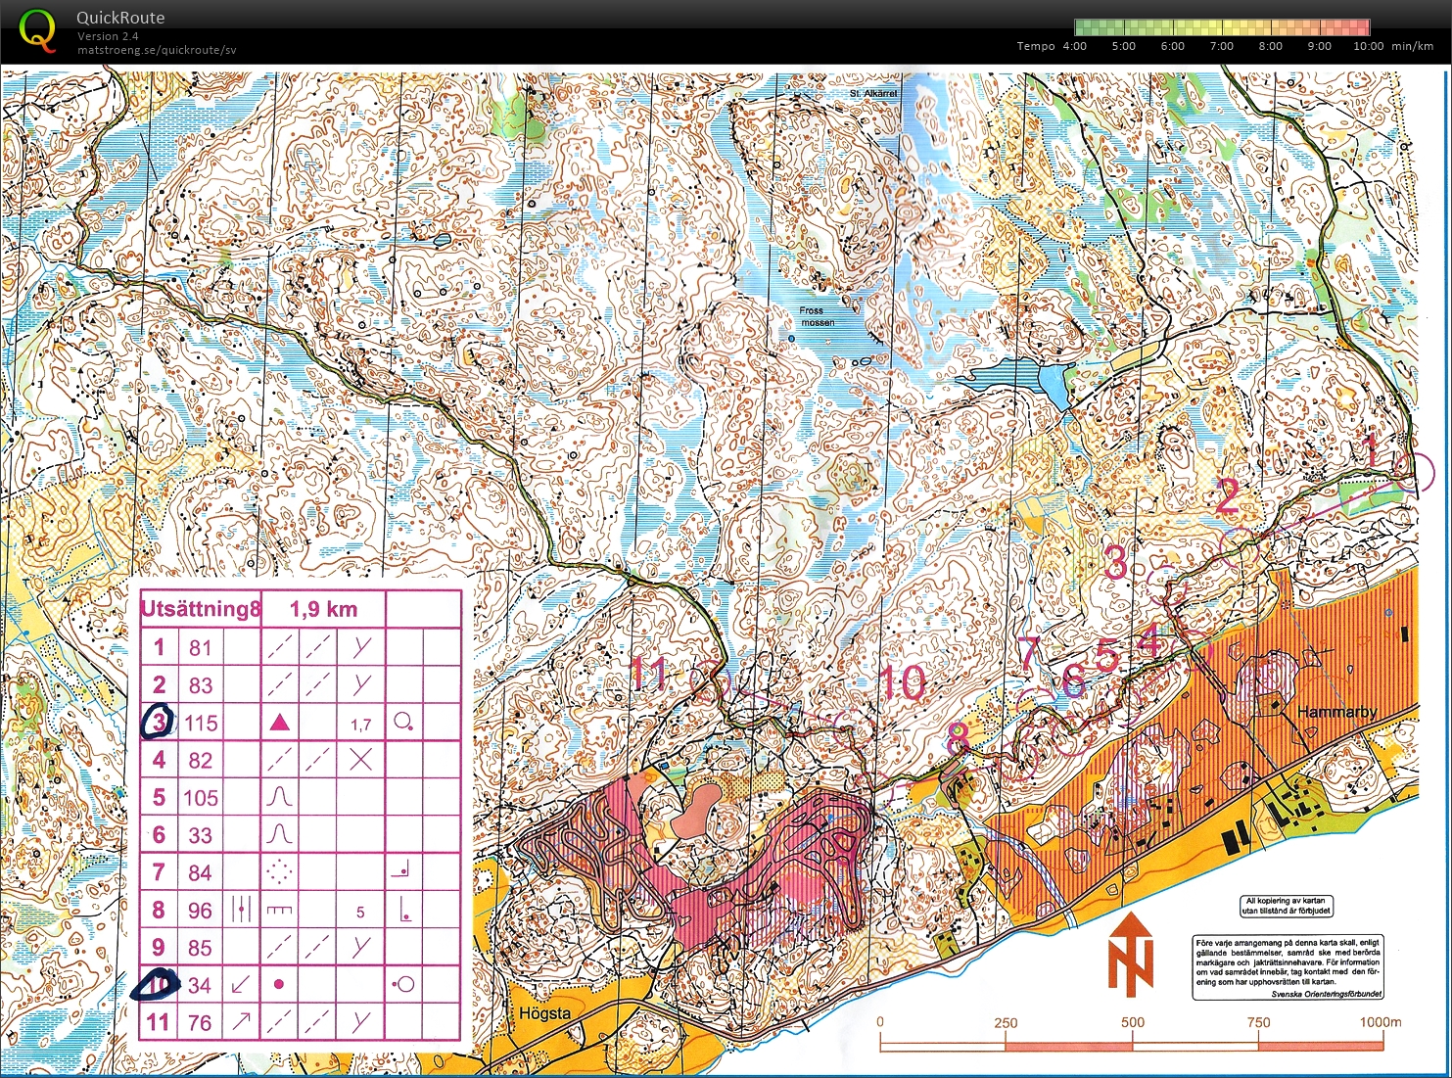
Task: Click the Tempo color gradient scale
Action: pyautogui.click(x=1222, y=27)
